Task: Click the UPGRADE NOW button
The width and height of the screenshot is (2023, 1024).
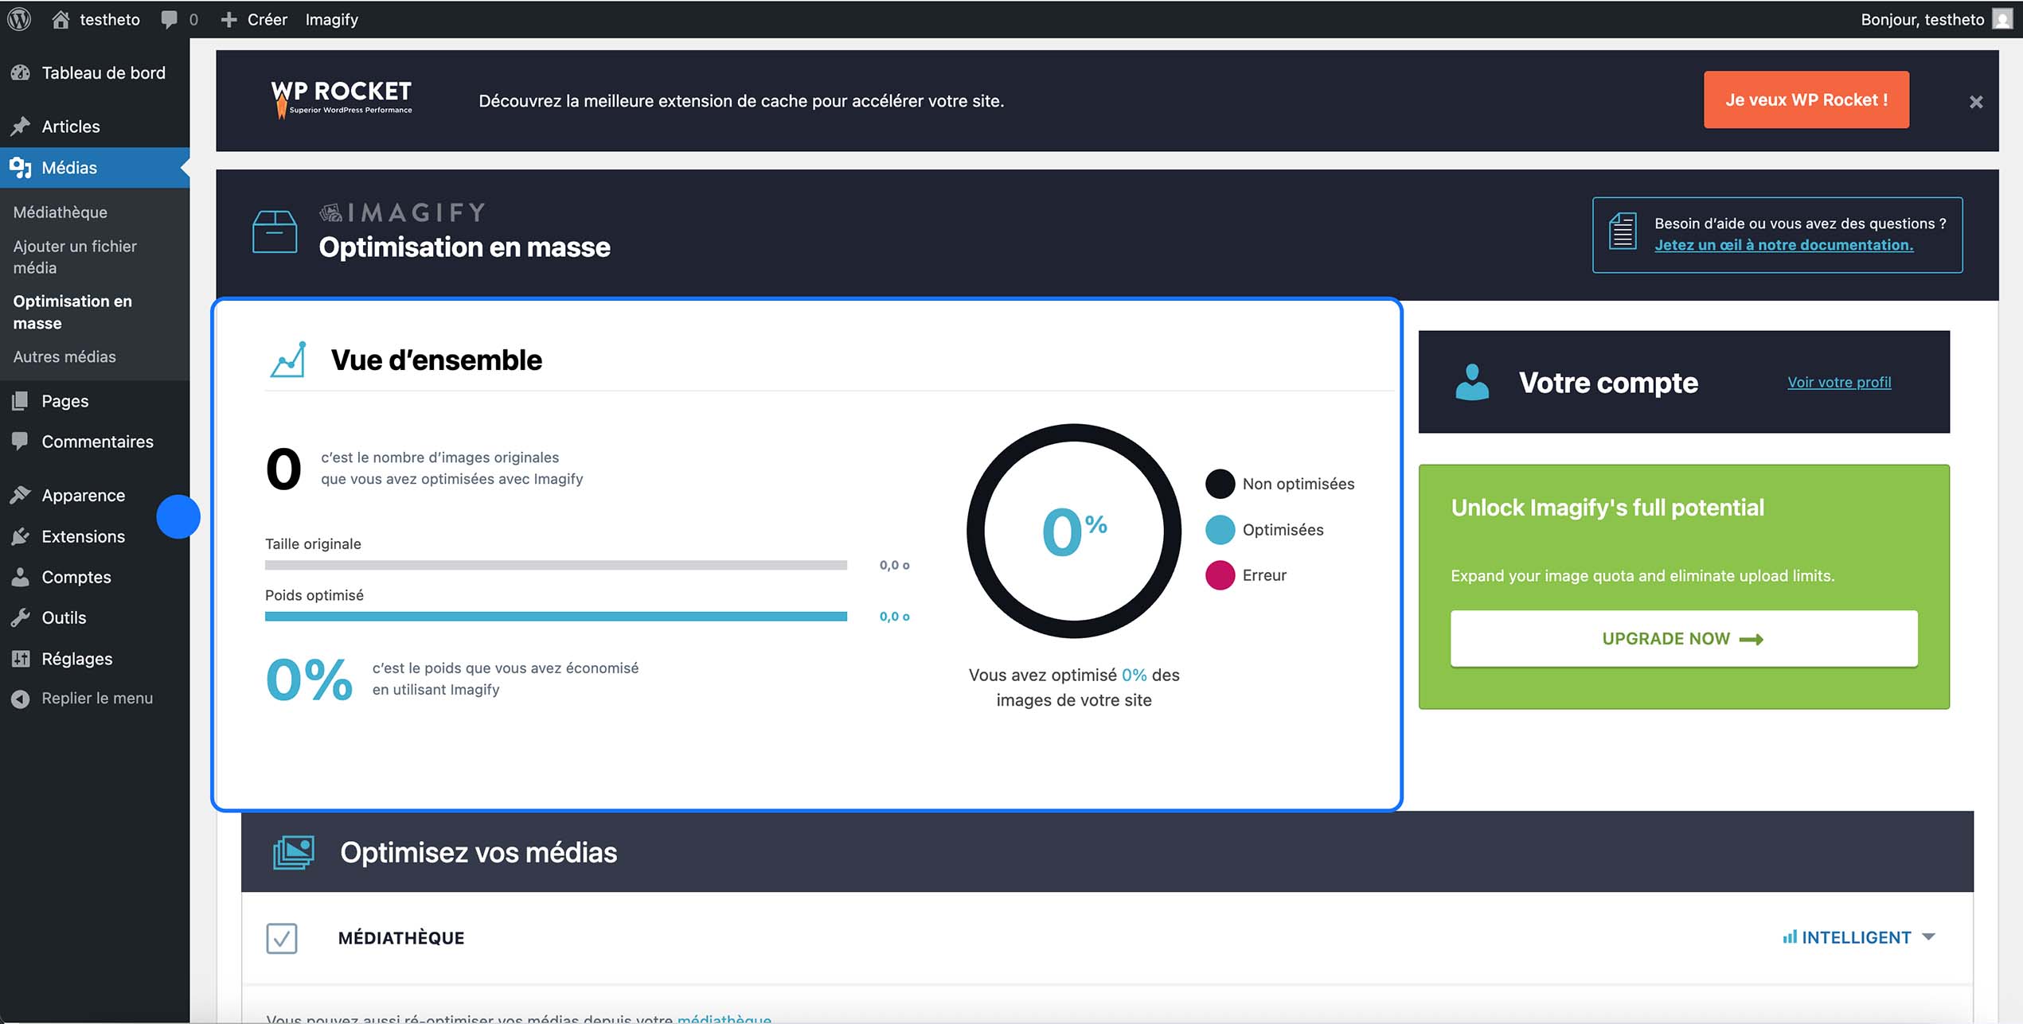Action: pos(1682,638)
